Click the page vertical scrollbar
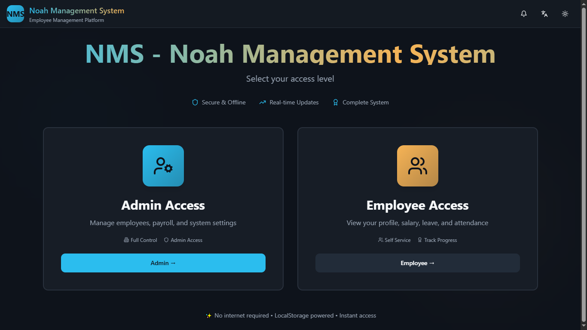 point(584,165)
